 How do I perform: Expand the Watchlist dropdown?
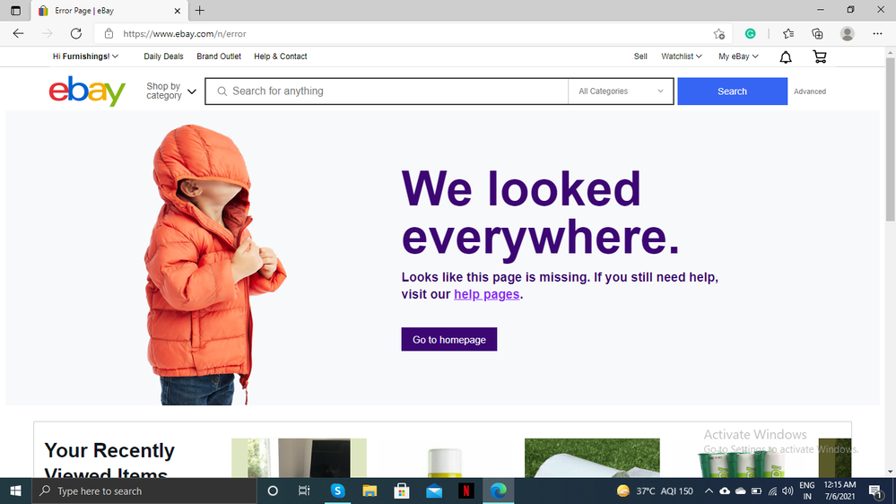click(681, 56)
